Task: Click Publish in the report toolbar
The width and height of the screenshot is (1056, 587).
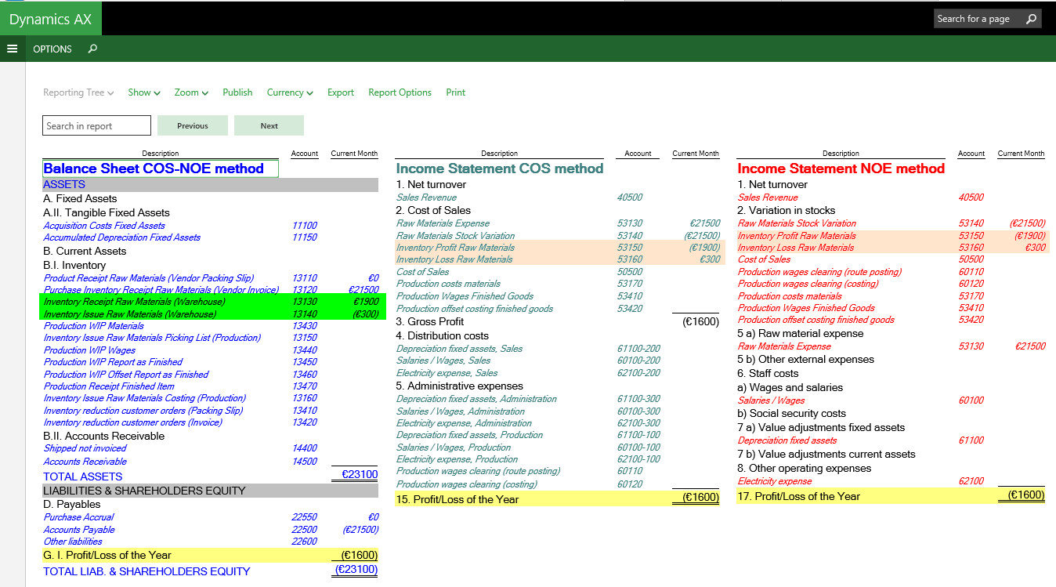Action: pyautogui.click(x=237, y=92)
